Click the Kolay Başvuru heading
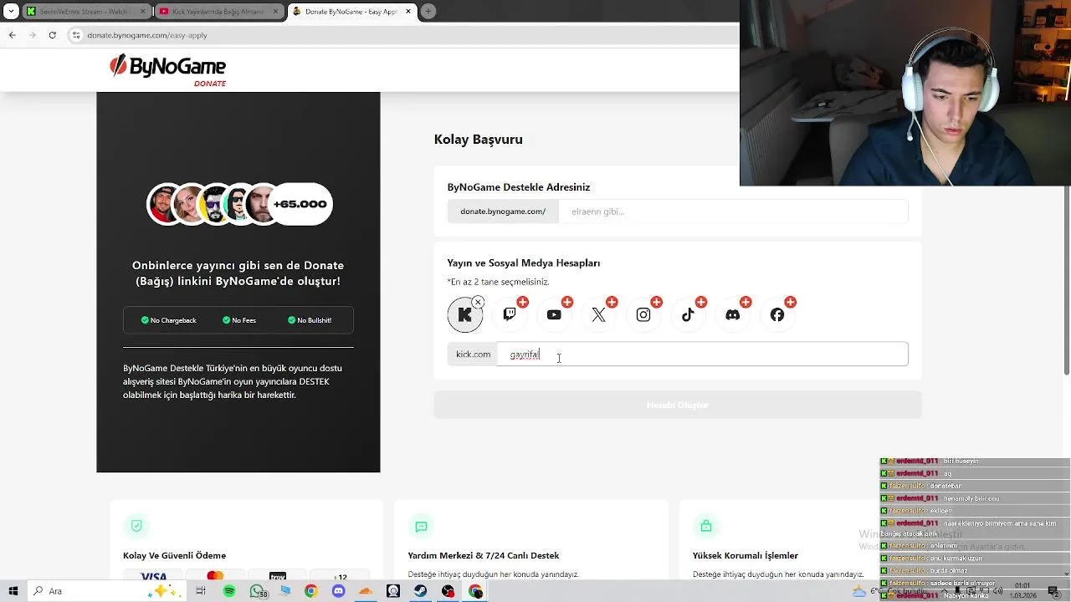This screenshot has width=1071, height=602. pos(478,140)
